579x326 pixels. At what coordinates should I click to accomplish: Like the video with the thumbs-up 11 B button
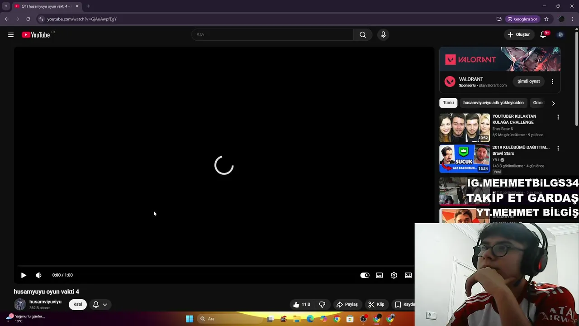[302, 305]
